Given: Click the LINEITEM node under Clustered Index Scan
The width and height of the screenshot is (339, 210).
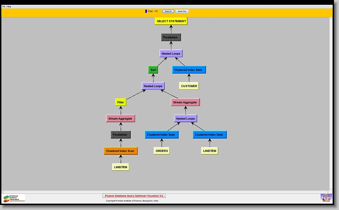Looking at the screenshot, I should tap(121, 167).
